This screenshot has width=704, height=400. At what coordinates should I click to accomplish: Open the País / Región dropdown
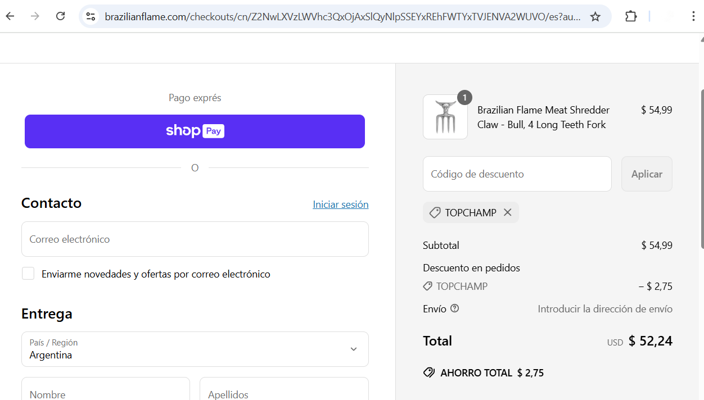[x=195, y=349]
